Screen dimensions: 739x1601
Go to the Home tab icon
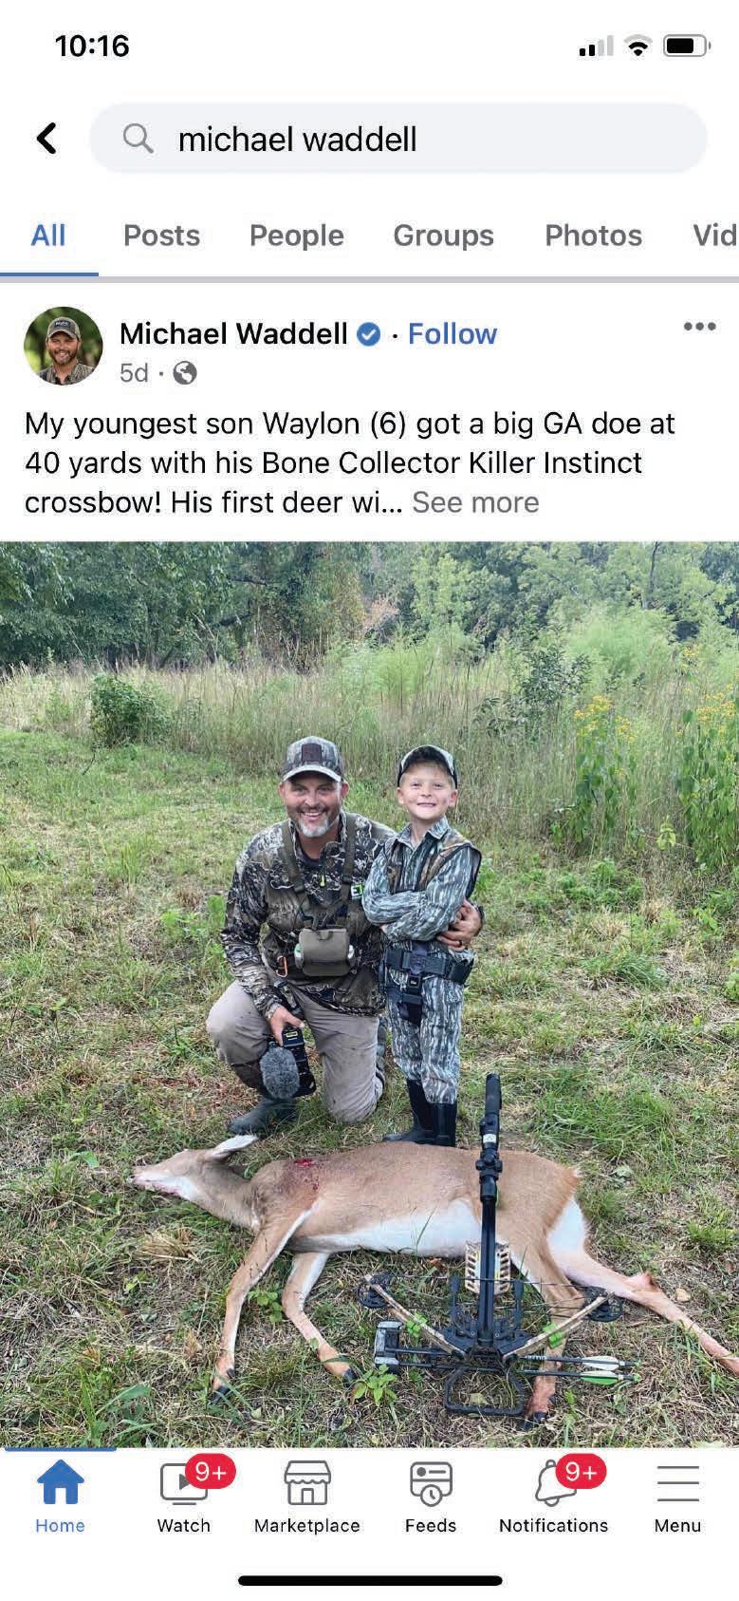(x=60, y=1483)
